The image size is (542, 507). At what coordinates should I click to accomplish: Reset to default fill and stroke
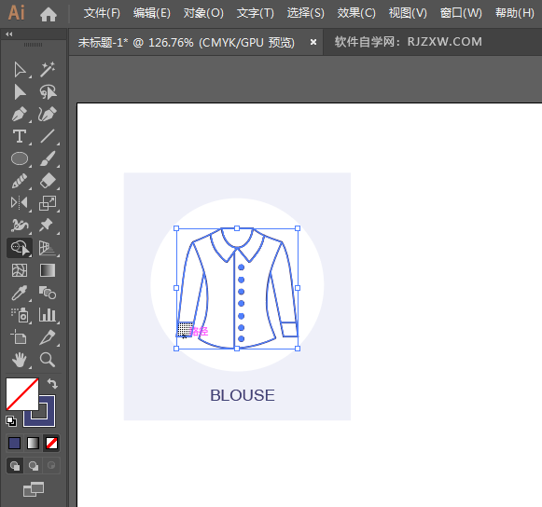[x=11, y=421]
